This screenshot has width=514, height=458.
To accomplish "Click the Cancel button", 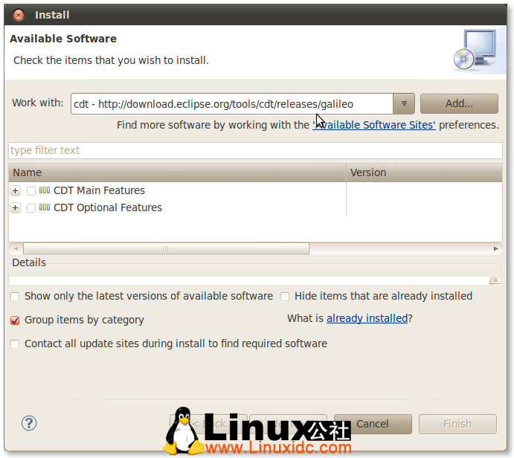I will pyautogui.click(x=373, y=424).
